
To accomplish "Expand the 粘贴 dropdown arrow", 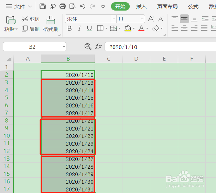I will click(16, 29).
